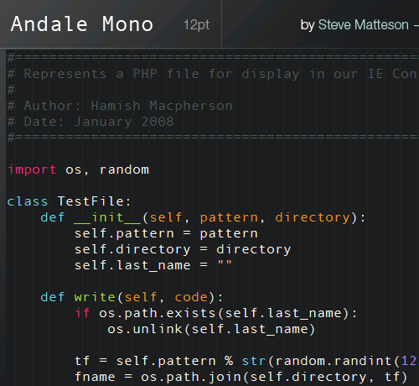Image resolution: width=419 pixels, height=386 pixels.
Task: Click the 'self.directory = directory' line
Action: tap(183, 250)
